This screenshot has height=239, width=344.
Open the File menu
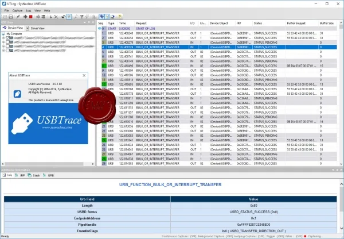(6, 10)
